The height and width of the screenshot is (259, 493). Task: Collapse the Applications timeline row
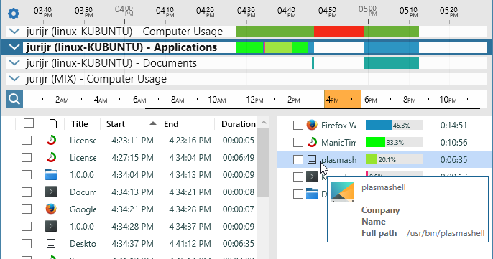click(x=14, y=47)
